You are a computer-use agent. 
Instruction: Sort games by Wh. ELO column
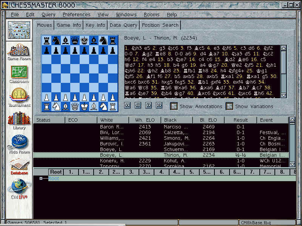144,120
